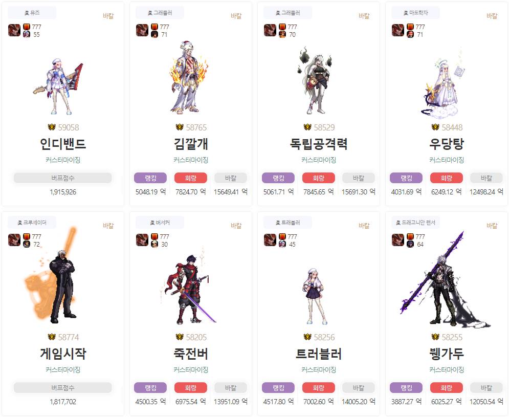Select the red 회랑 badge on 독립공격력 card

(x=319, y=178)
